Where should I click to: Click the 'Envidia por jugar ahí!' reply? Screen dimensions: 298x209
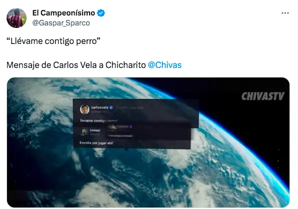tap(96, 143)
